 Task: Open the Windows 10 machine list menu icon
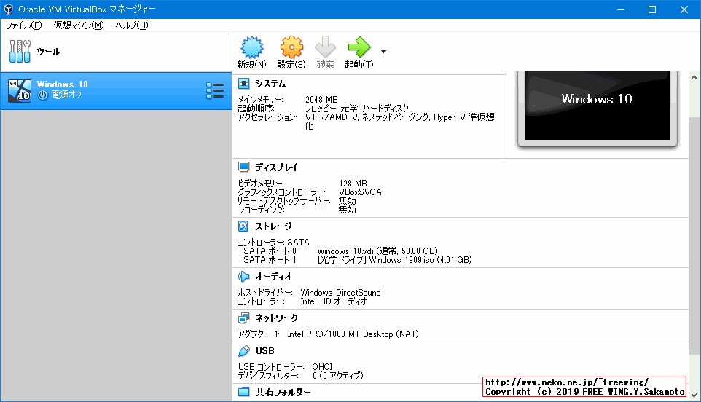click(x=215, y=91)
